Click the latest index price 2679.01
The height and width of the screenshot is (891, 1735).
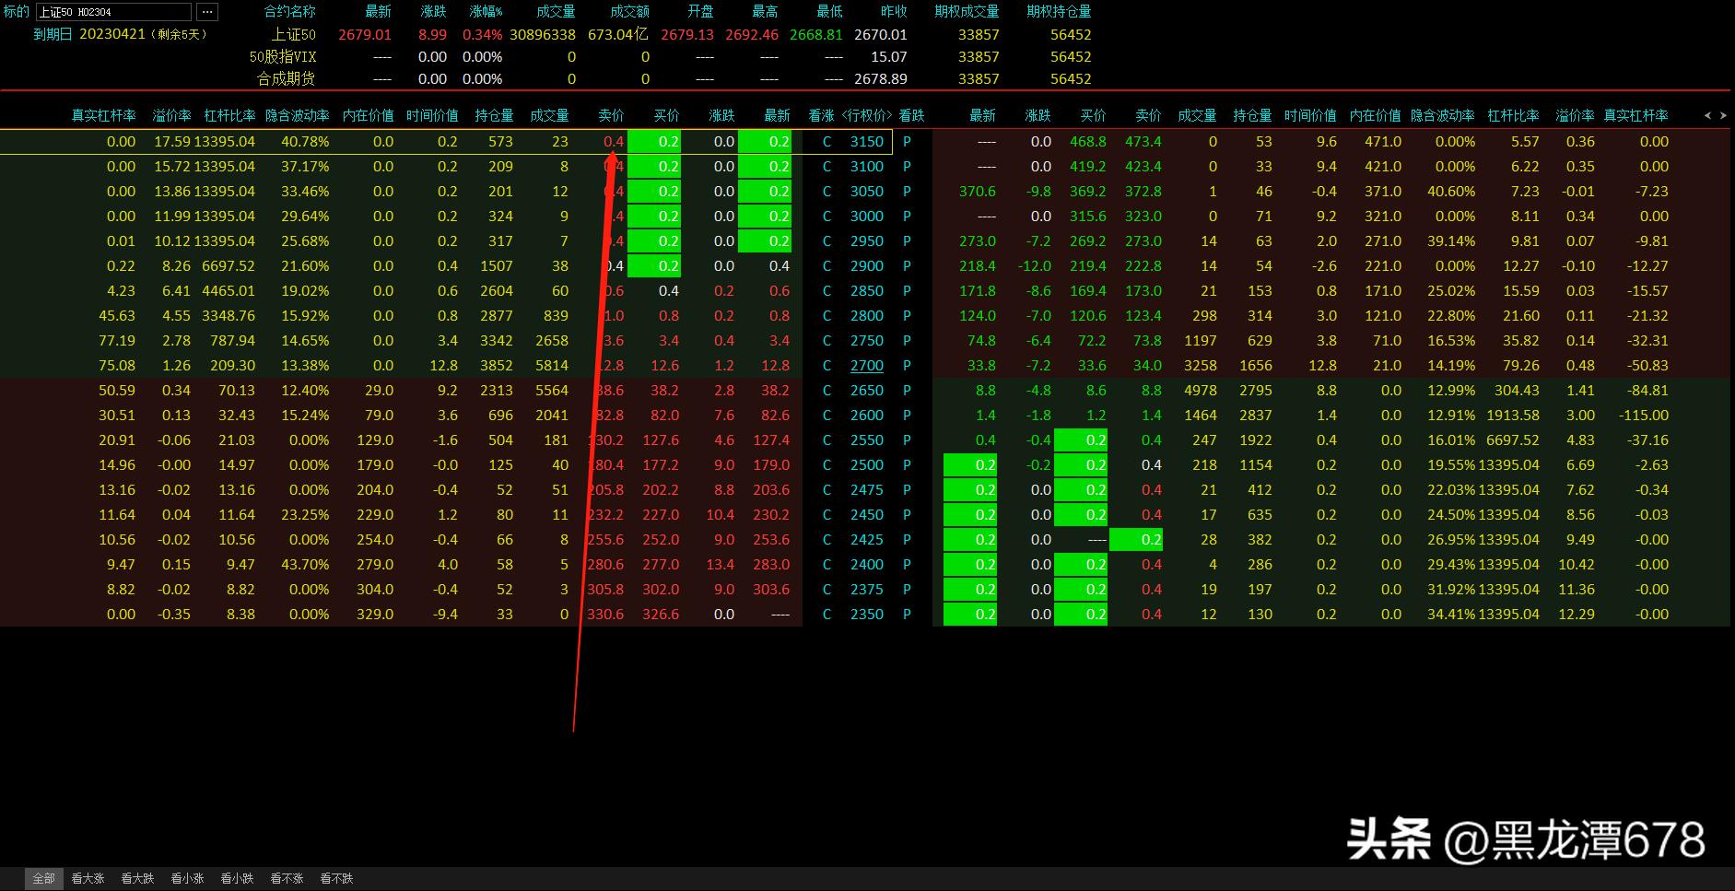pyautogui.click(x=365, y=35)
